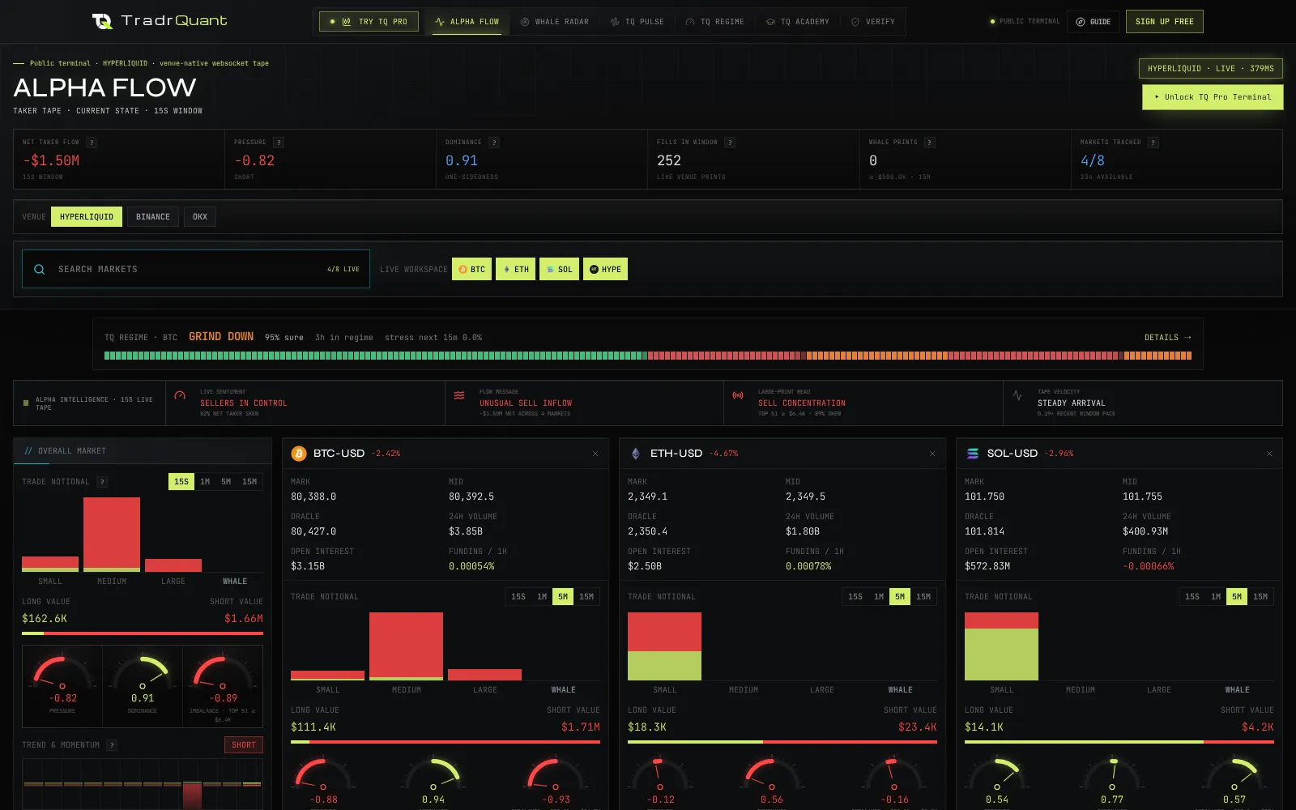Select 15S window on BTC-USD card
The width and height of the screenshot is (1296, 810).
tap(518, 597)
